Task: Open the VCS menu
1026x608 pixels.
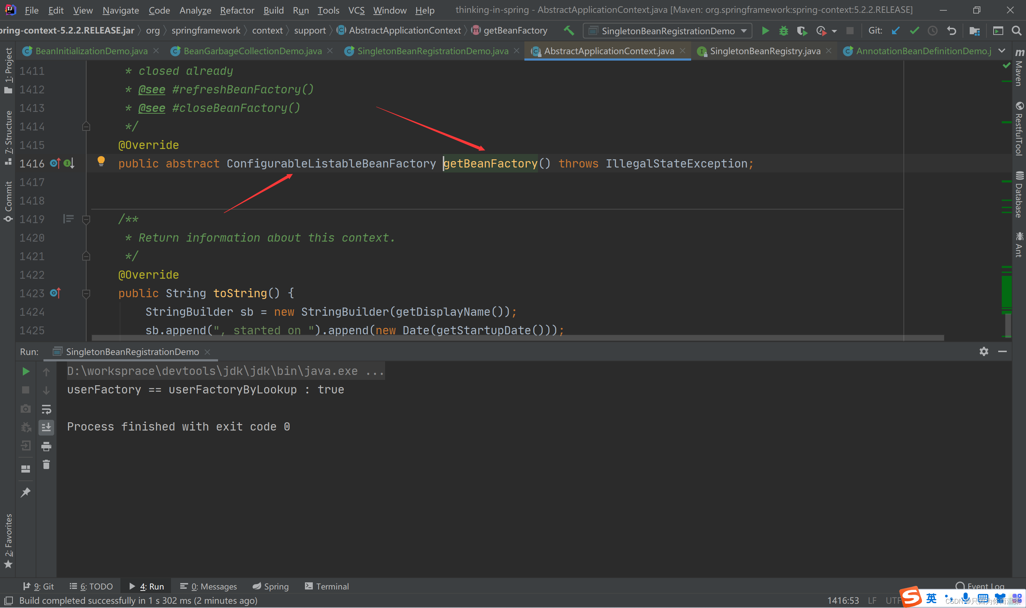Action: 356,10
